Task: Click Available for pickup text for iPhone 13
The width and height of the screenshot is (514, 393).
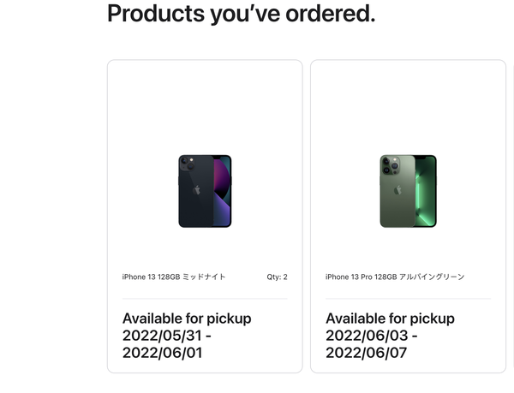Action: [187, 319]
